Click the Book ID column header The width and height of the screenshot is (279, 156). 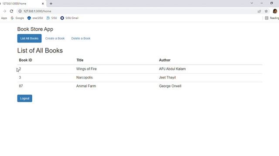click(x=25, y=60)
